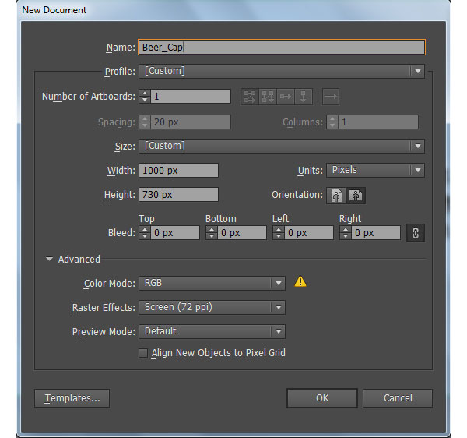Open the Color Mode dropdown
The height and width of the screenshot is (438, 467).
(212, 283)
